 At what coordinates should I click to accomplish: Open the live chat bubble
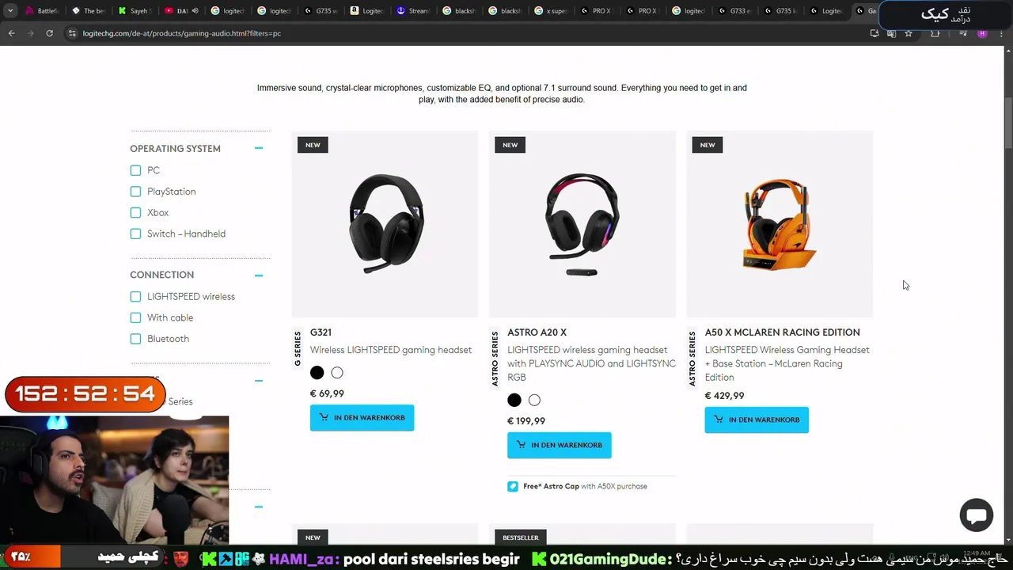[x=977, y=515]
